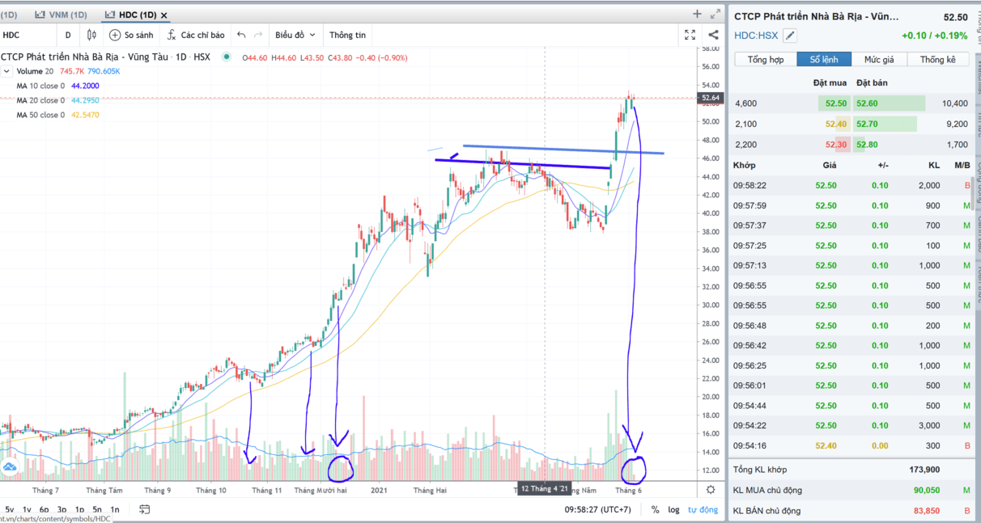The height and width of the screenshot is (523, 981).
Task: Toggle percent scale on price axis
Action: click(x=655, y=509)
